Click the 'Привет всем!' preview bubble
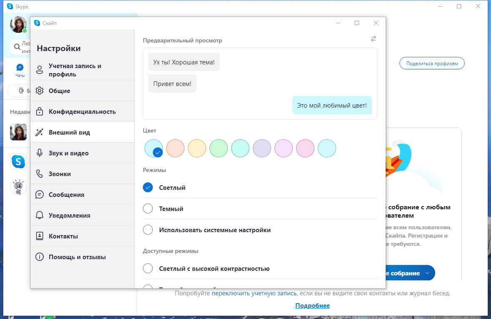This screenshot has width=491, height=319. pos(172,84)
